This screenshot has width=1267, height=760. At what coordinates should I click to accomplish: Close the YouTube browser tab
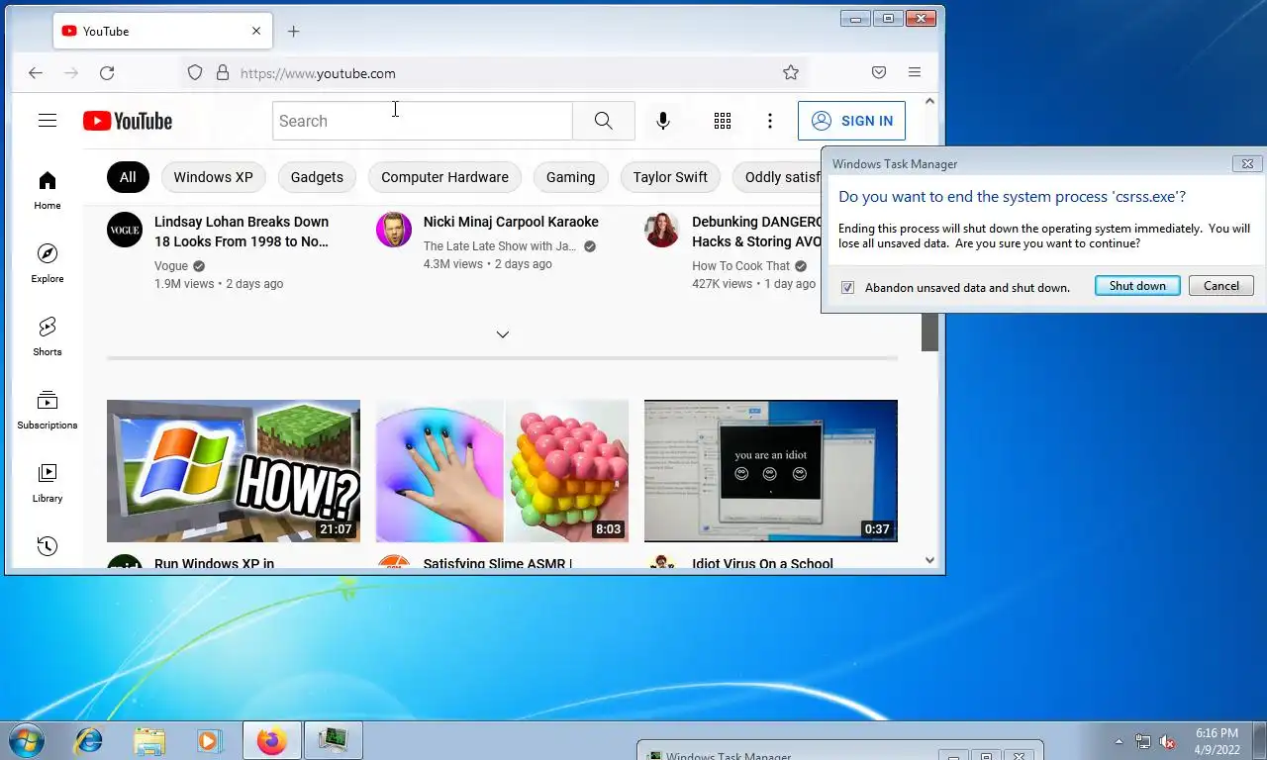(x=256, y=32)
